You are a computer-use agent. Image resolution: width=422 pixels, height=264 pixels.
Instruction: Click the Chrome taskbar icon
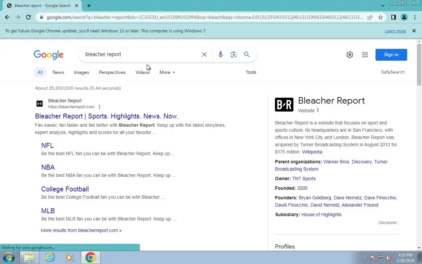91,257
